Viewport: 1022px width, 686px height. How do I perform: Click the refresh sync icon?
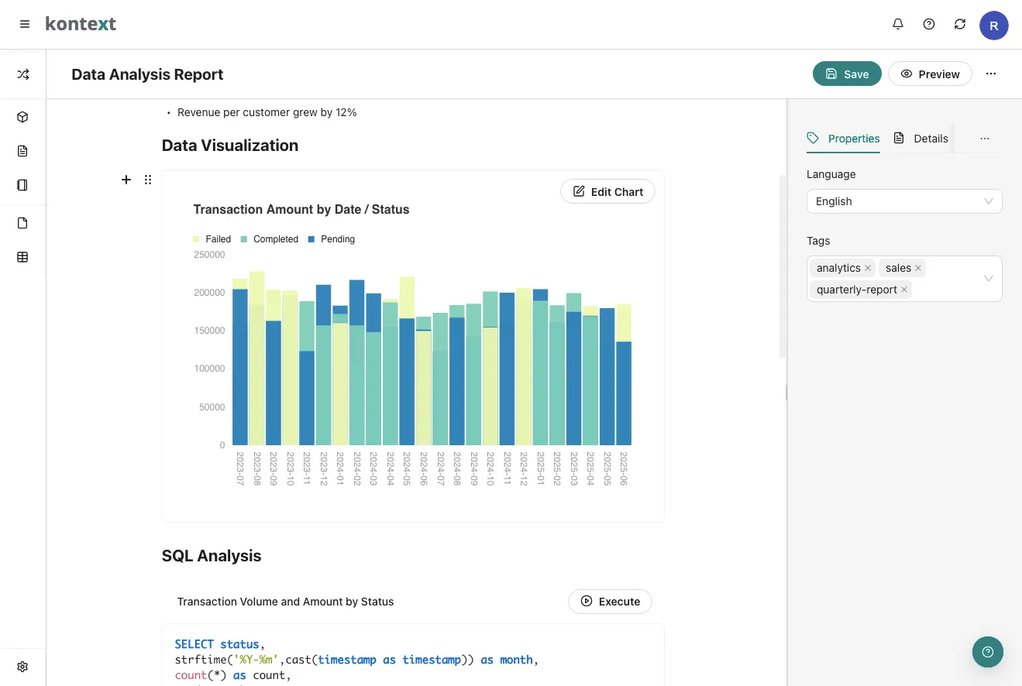(960, 24)
